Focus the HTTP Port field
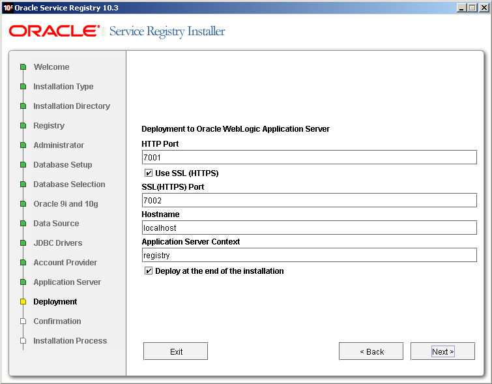The image size is (492, 384). pos(310,157)
